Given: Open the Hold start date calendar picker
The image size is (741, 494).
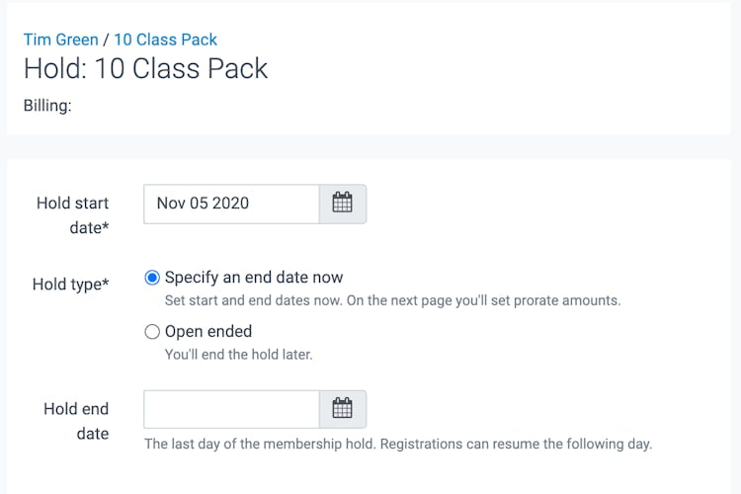Looking at the screenshot, I should [342, 204].
